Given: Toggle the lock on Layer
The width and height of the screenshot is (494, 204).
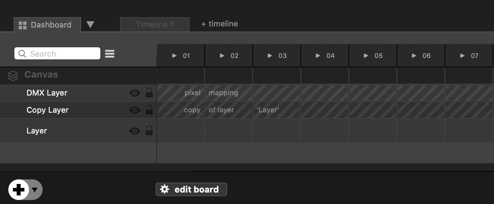Looking at the screenshot, I should click(149, 131).
